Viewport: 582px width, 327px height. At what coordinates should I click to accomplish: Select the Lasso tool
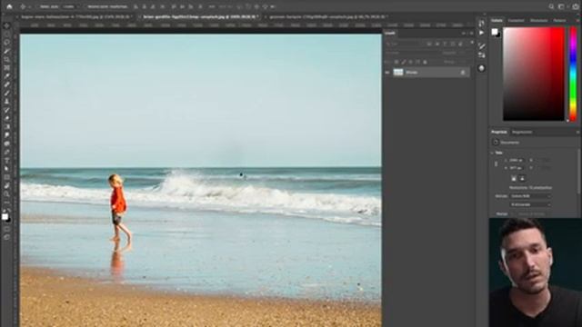click(x=6, y=43)
